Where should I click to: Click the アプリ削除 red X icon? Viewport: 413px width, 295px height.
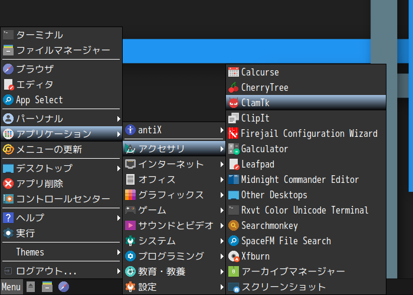coord(8,183)
